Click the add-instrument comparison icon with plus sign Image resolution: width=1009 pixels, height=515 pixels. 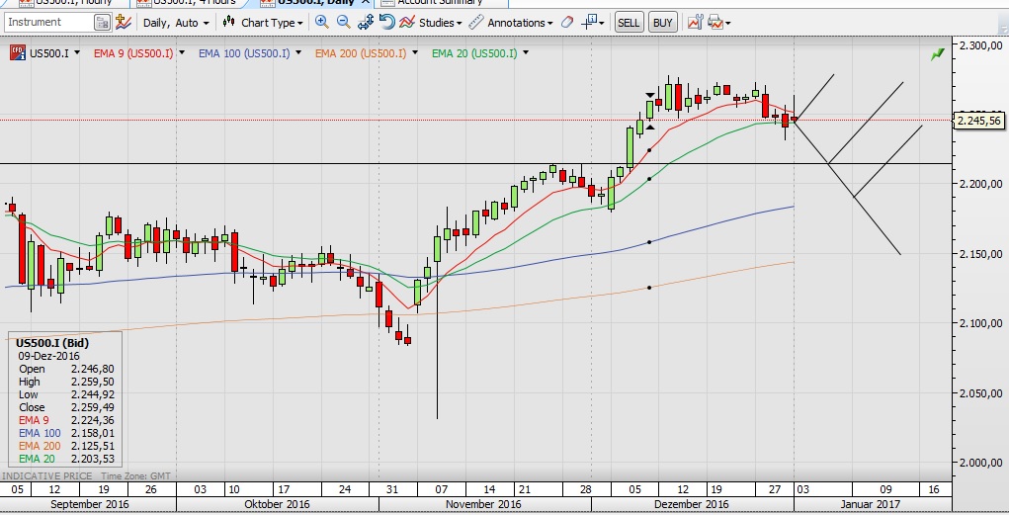tap(123, 23)
